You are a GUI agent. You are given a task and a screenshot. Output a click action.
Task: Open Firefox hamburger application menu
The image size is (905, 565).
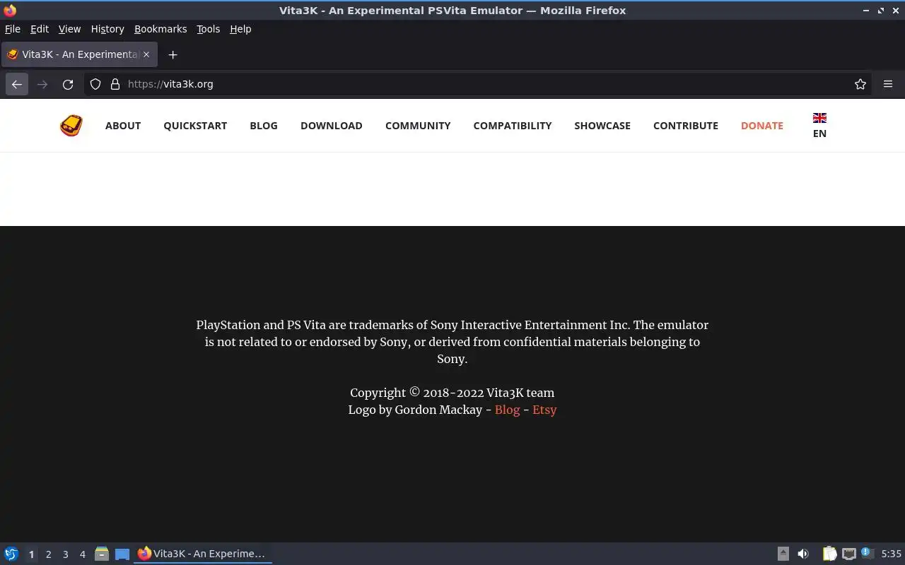click(888, 84)
